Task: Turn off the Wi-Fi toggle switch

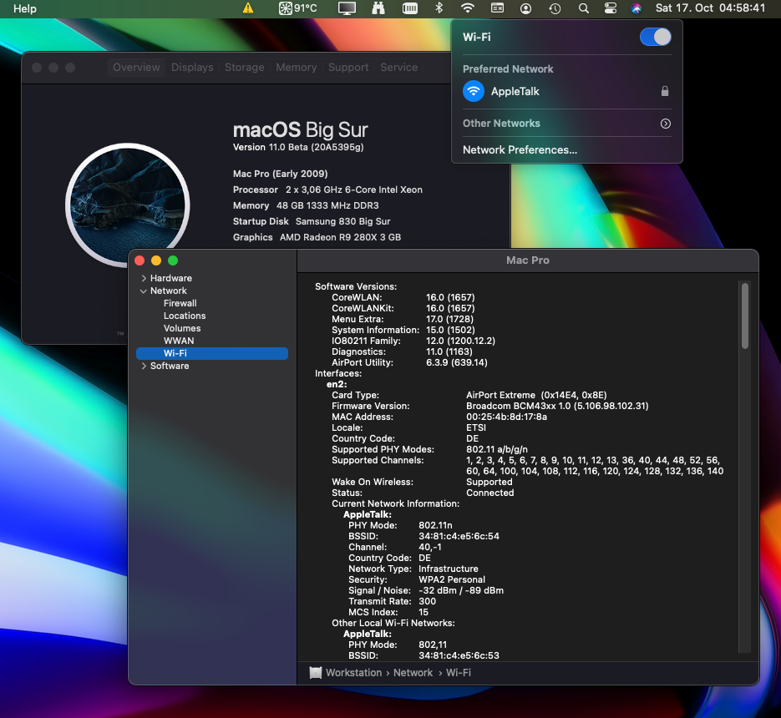Action: (656, 37)
